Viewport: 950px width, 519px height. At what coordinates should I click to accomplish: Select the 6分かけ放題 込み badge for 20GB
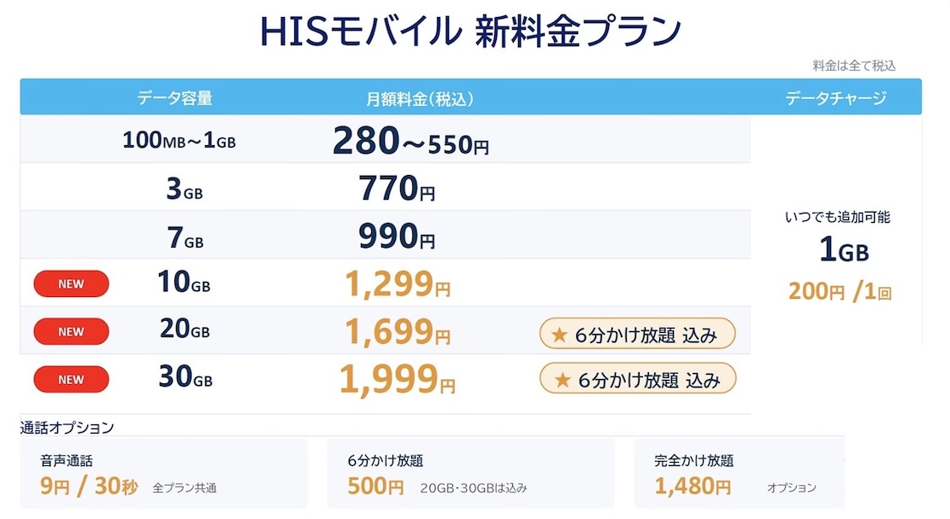[x=637, y=334]
